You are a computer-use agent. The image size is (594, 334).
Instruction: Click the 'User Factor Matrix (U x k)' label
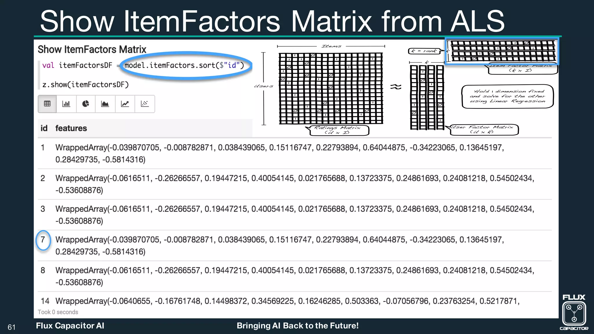click(484, 130)
